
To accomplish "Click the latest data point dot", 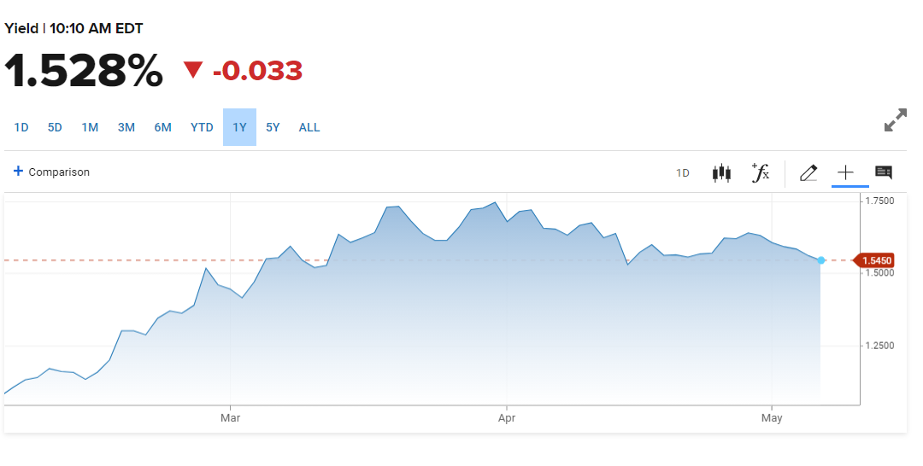I will click(x=821, y=260).
